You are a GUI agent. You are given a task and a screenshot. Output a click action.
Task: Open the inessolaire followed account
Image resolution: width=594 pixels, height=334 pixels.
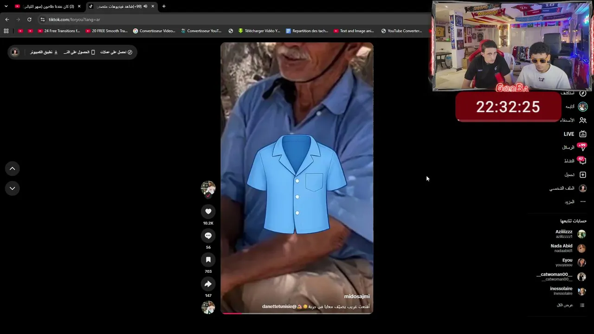(568, 291)
